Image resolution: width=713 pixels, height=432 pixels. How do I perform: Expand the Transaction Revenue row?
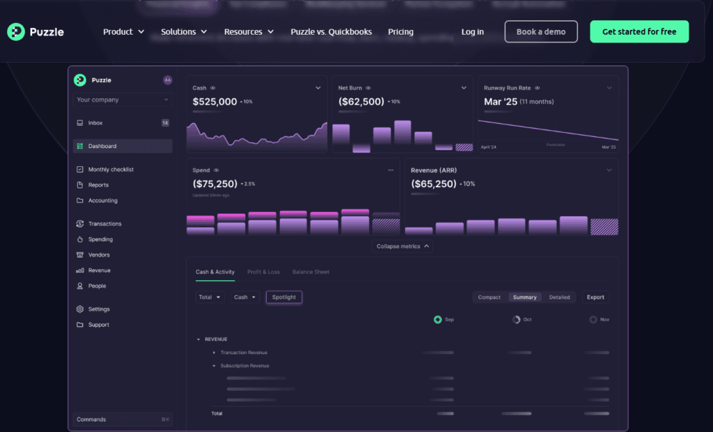click(214, 353)
